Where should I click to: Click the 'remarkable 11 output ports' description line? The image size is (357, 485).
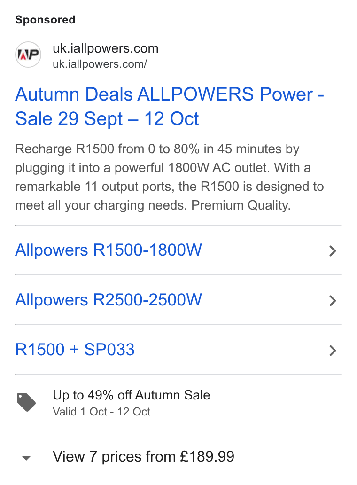tap(170, 187)
